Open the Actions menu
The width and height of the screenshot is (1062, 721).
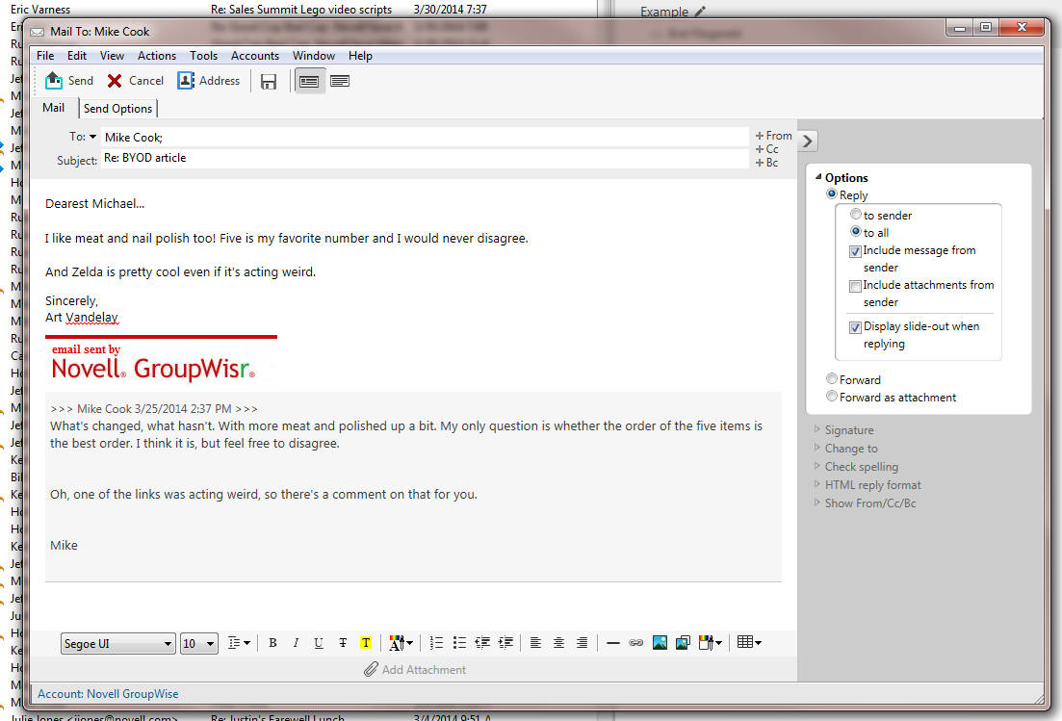(156, 55)
